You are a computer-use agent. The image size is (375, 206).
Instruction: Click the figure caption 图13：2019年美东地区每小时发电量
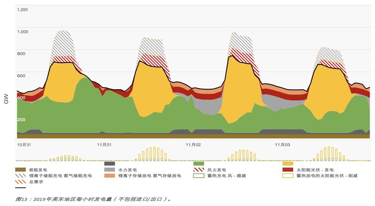pos(93,199)
